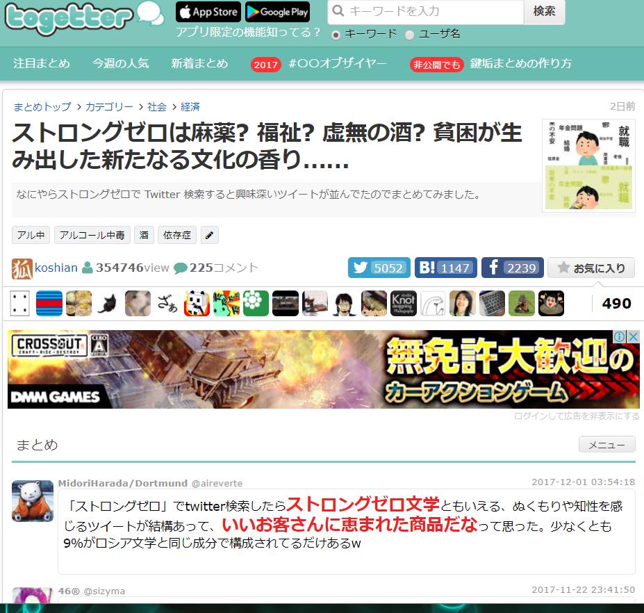The width and height of the screenshot is (644, 613).
Task: Share on Facebook button showing 2239
Action: point(513,268)
